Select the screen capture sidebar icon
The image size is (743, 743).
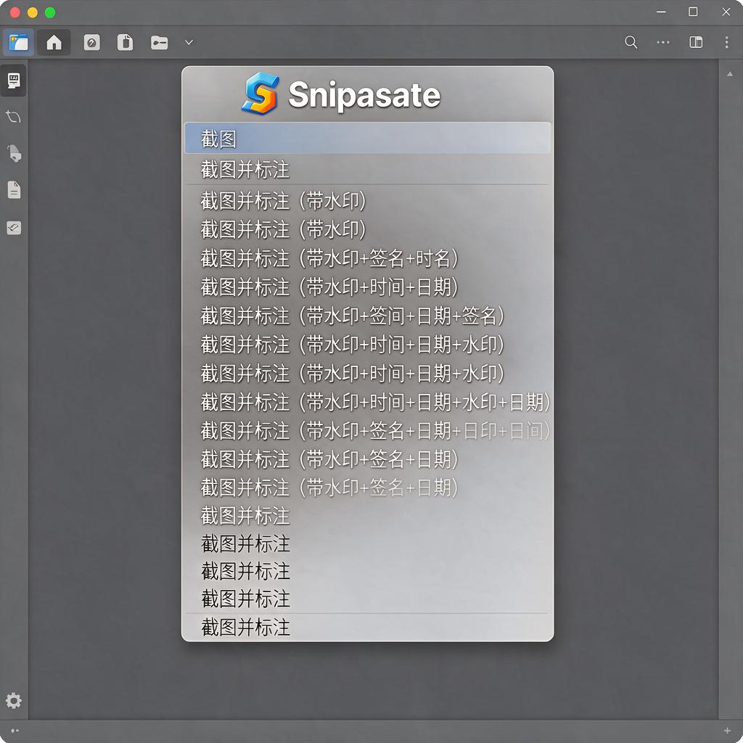(x=14, y=81)
